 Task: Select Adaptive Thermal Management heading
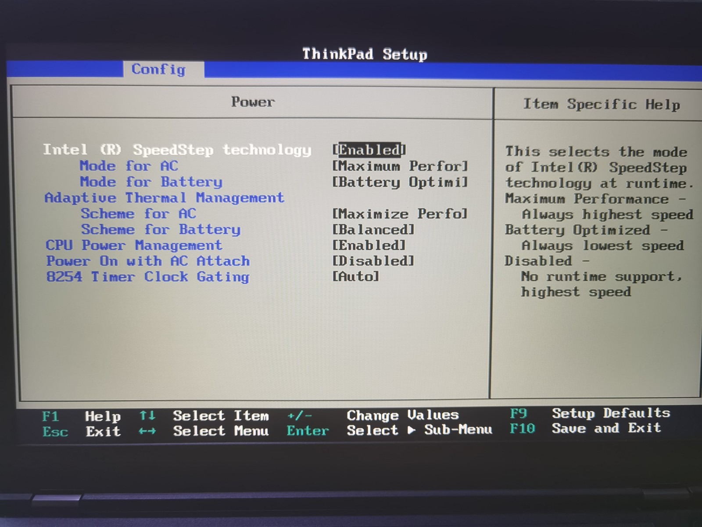click(x=165, y=198)
